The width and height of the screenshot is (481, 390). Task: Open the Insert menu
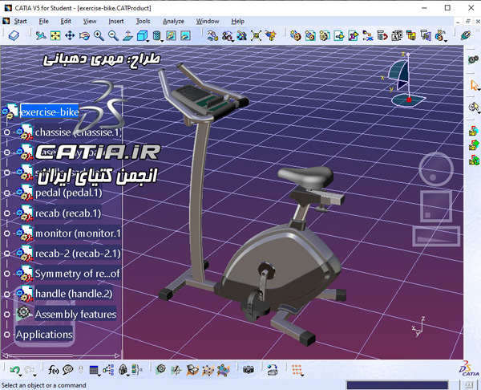point(116,21)
